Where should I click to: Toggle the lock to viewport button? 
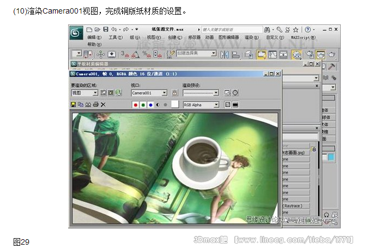point(174,93)
